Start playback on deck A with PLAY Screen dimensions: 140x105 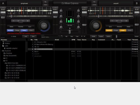coord(44,26)
